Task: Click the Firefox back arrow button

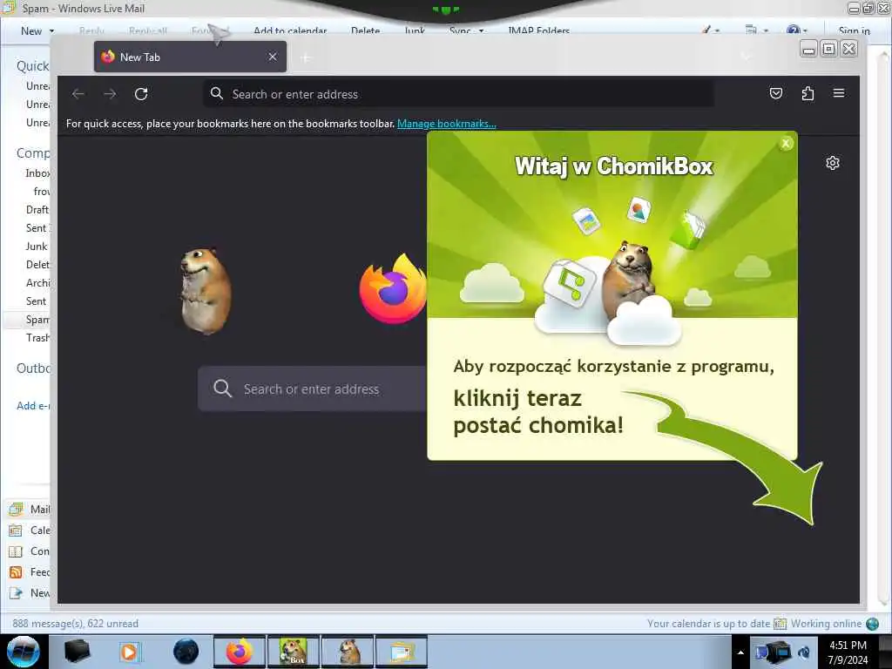Action: point(78,94)
